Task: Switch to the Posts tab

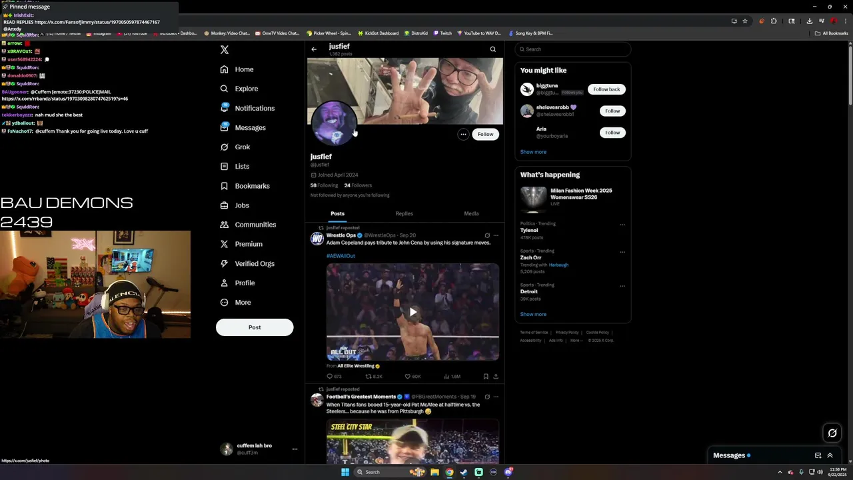Action: pos(338,213)
